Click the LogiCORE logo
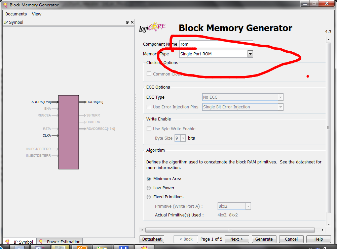Viewport: 337px width, 249px height. pos(152,27)
